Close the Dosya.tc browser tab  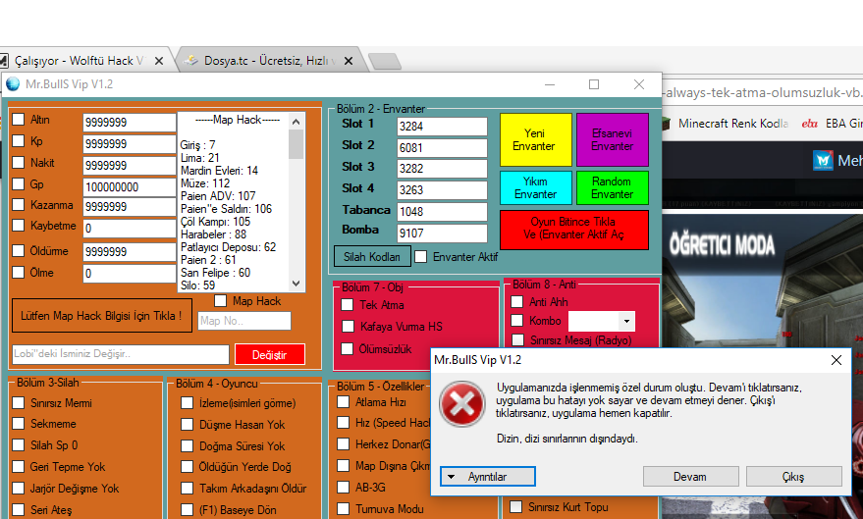click(348, 61)
